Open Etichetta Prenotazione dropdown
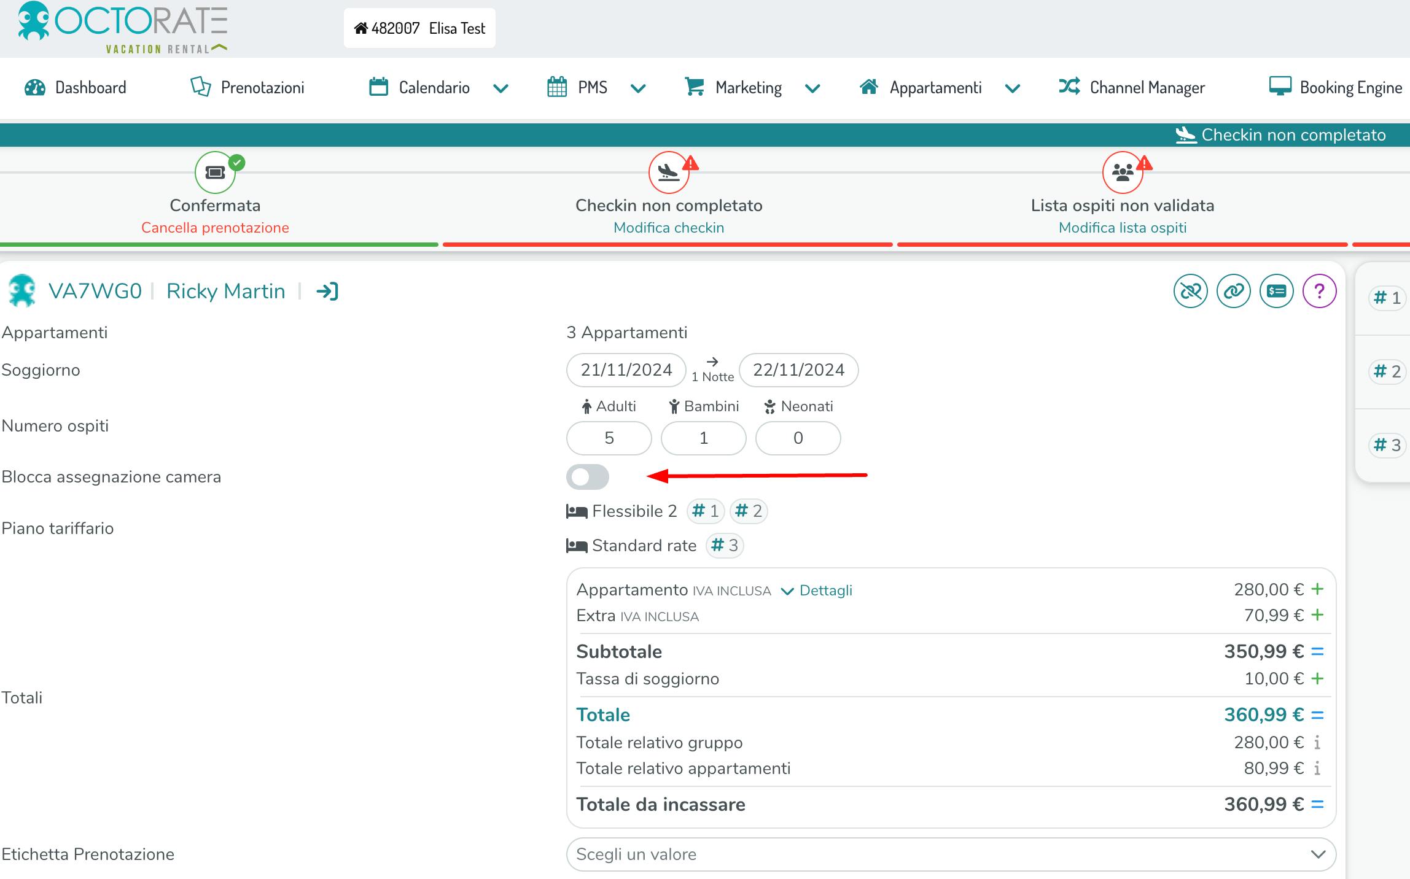The height and width of the screenshot is (879, 1410). click(951, 854)
